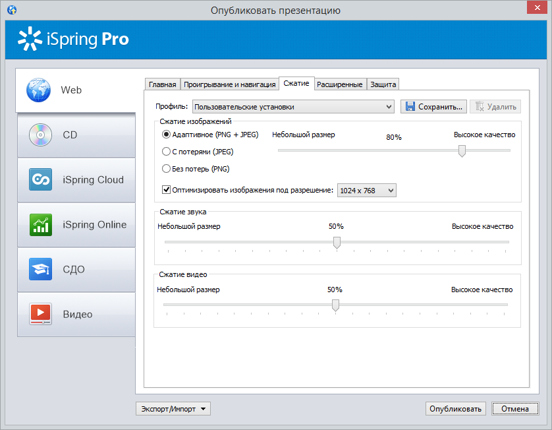Expand the 1024 x 768 resolution dropdown
Viewport: 552px width, 430px height.
coord(366,191)
